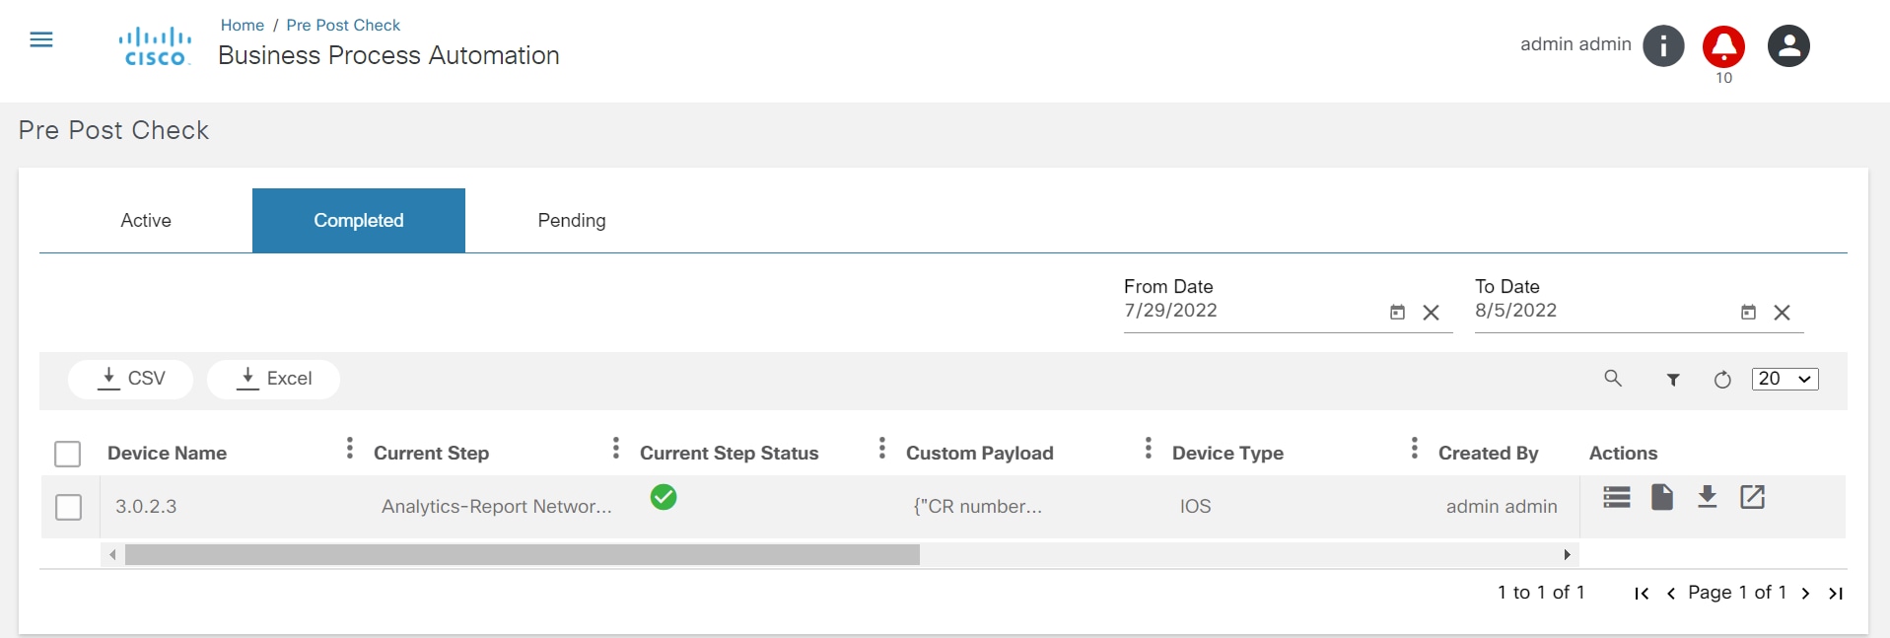Clear the To Date field
The height and width of the screenshot is (638, 1890).
[1782, 313]
